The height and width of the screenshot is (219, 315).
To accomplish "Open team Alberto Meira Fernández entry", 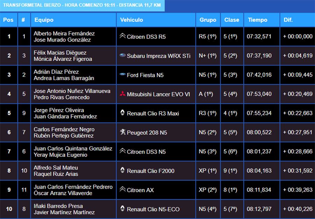I will [64, 34].
